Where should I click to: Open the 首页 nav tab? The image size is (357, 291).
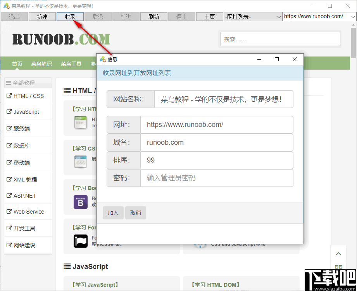tap(17, 64)
